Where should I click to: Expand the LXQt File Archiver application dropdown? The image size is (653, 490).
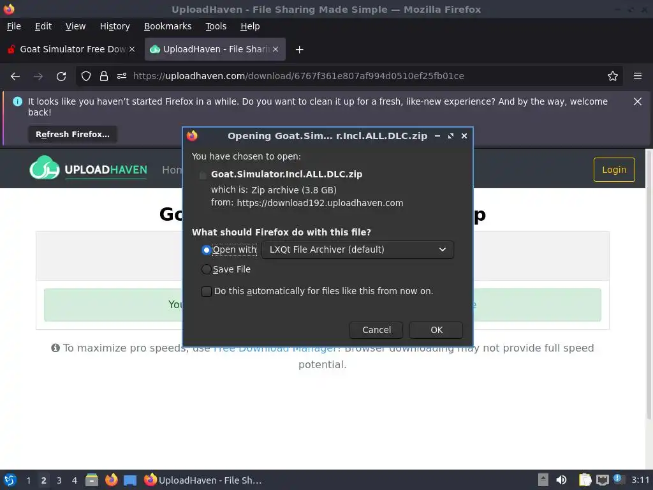358,250
